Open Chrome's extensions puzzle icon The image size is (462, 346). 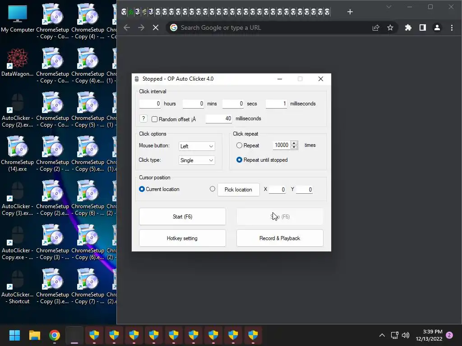tap(408, 27)
